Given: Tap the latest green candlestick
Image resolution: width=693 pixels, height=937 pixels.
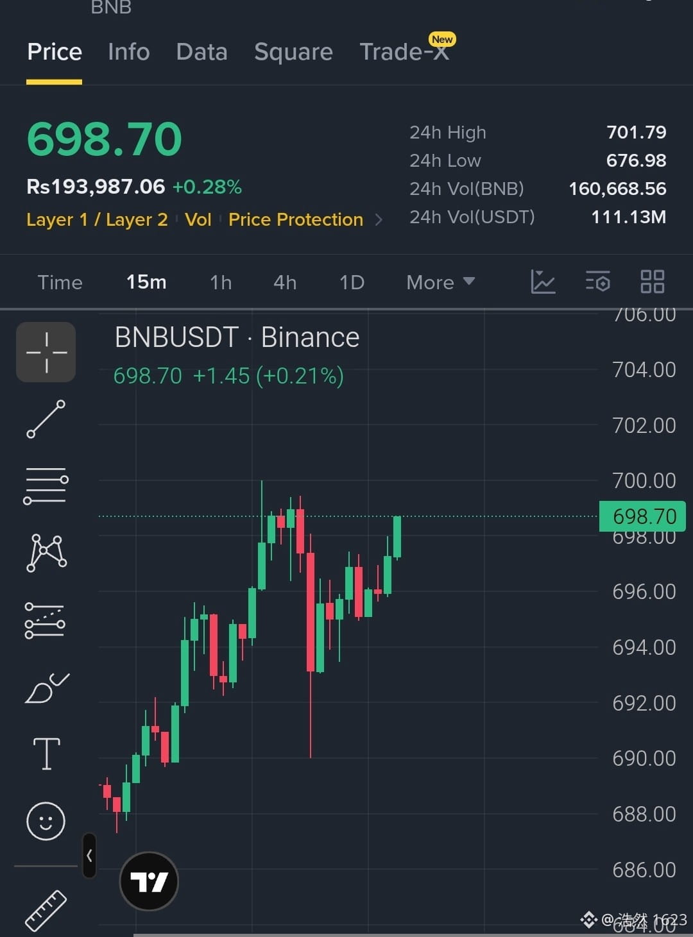Looking at the screenshot, I should (x=397, y=537).
